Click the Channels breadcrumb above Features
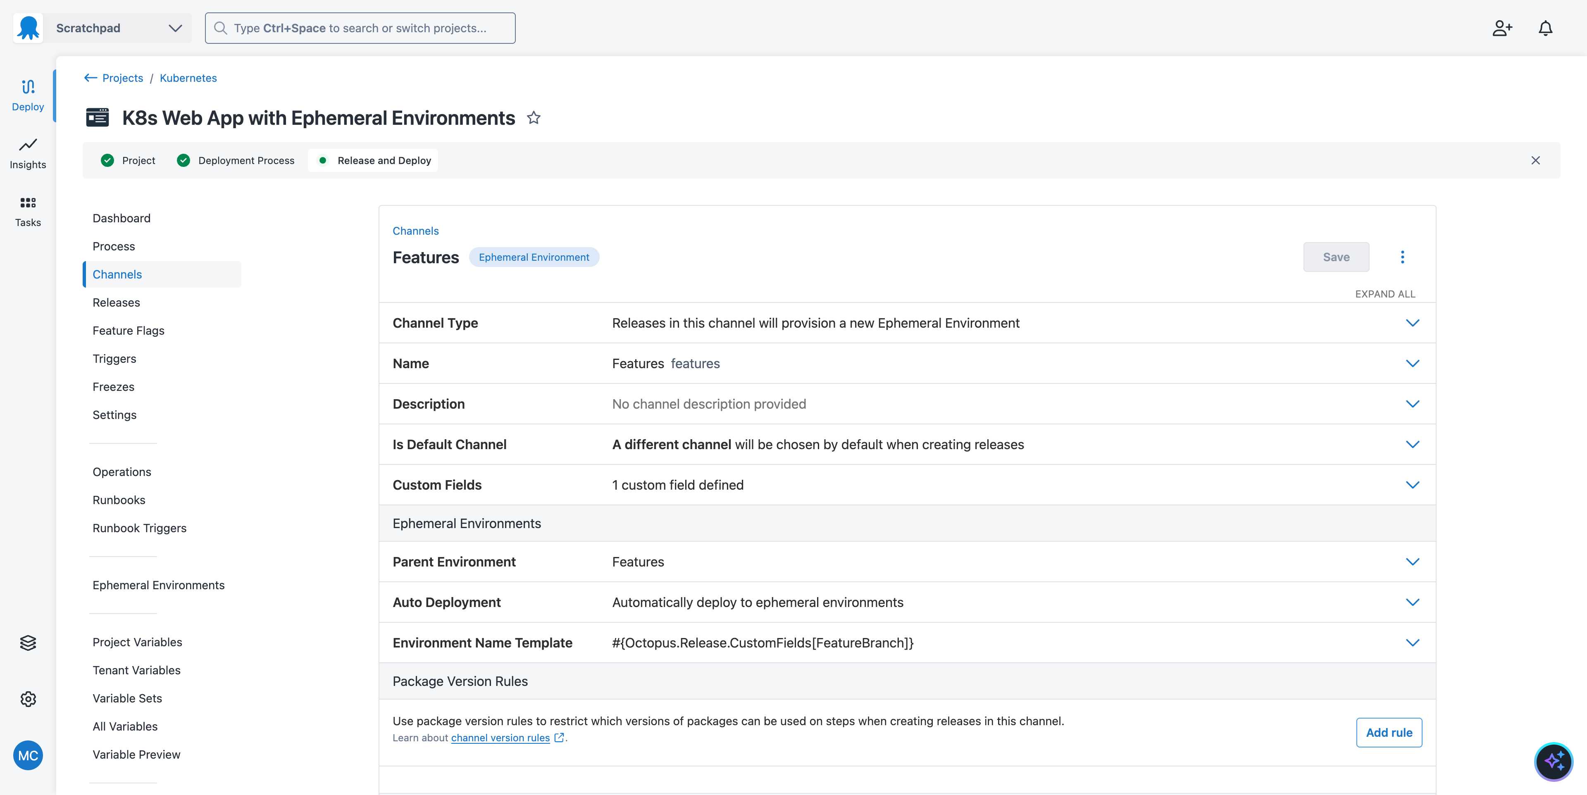The width and height of the screenshot is (1587, 795). pyautogui.click(x=415, y=231)
